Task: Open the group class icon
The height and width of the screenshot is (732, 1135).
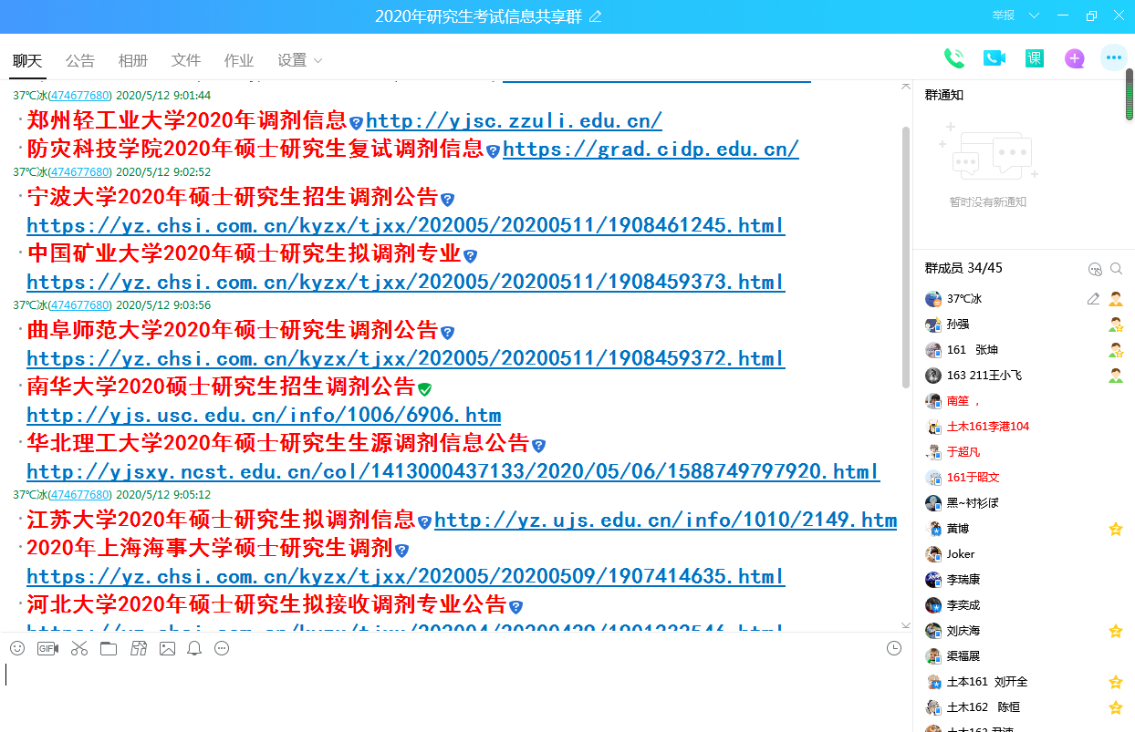Action: tap(1034, 58)
